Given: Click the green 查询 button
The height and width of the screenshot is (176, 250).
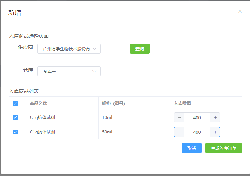Looking at the screenshot, I should (139, 49).
